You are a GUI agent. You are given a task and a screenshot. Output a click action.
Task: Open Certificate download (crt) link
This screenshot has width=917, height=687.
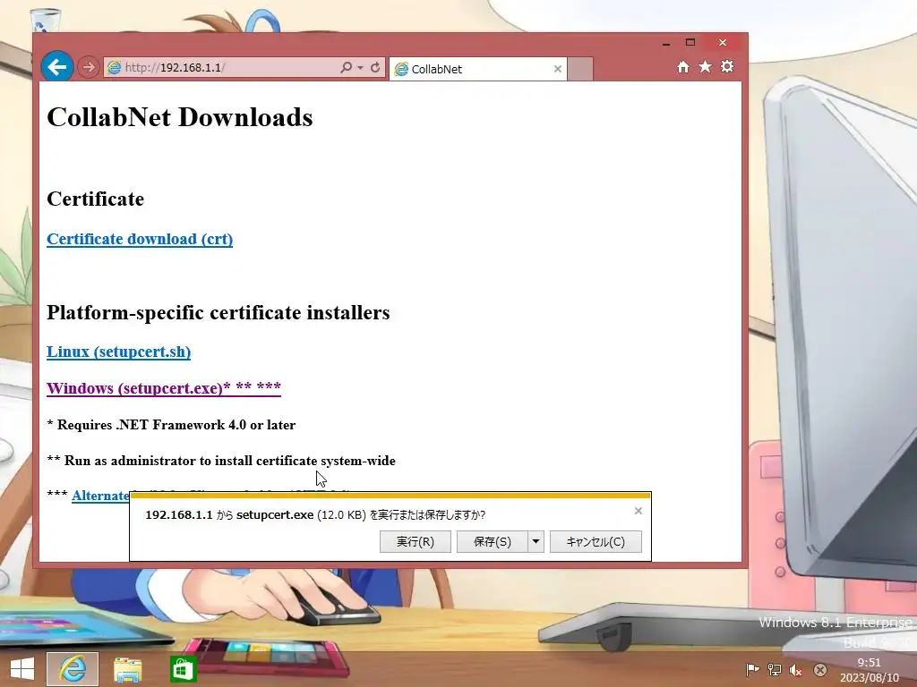[140, 240]
